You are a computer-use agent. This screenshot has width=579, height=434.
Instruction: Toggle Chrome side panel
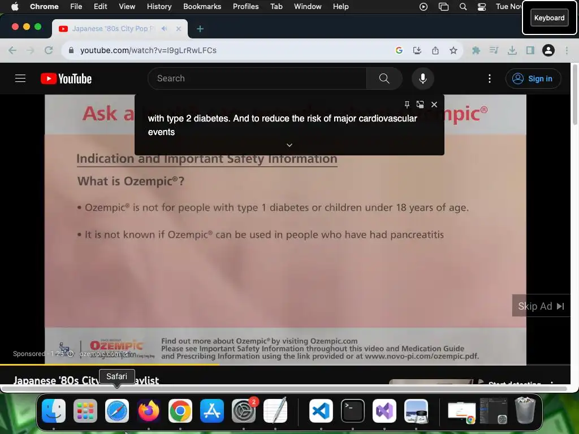click(x=530, y=50)
